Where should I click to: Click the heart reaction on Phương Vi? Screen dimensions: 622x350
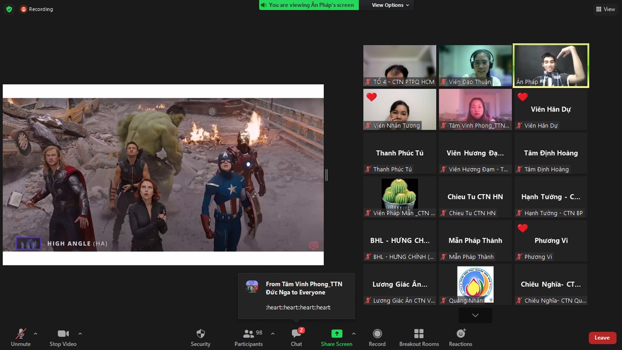pyautogui.click(x=523, y=228)
